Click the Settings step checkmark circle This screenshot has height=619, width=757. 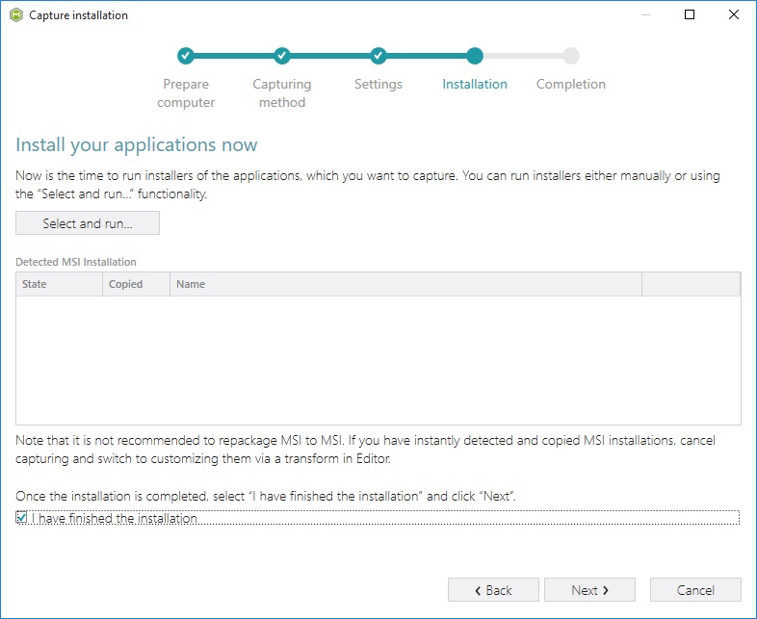click(378, 56)
